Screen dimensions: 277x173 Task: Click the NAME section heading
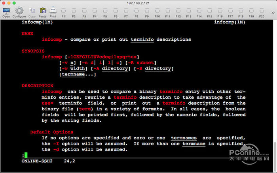point(27,34)
